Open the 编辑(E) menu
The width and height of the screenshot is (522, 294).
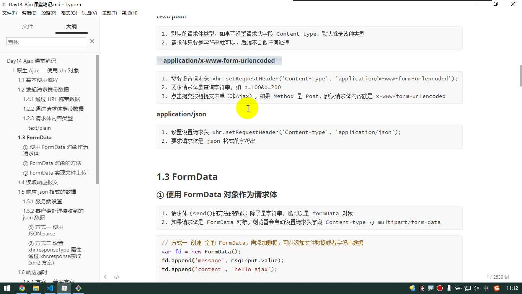29,13
